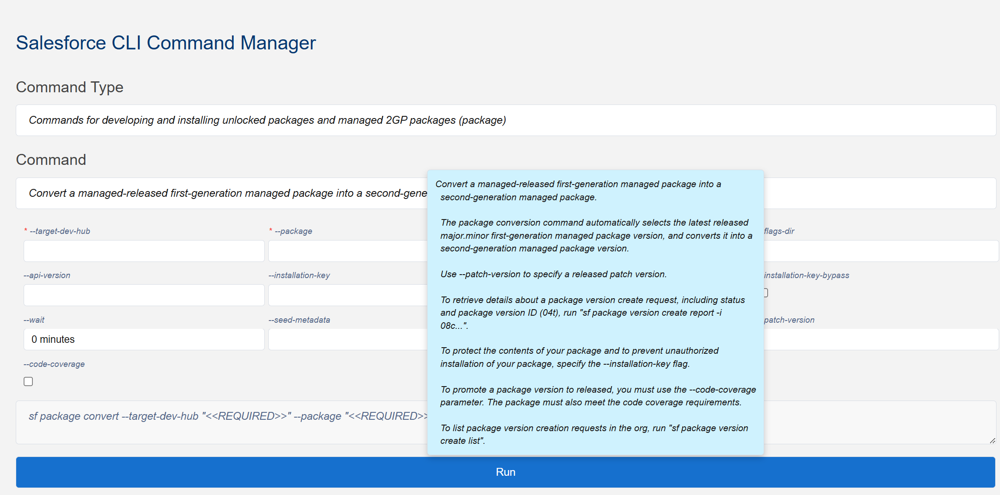Click the --target-dev-hub input field
Image resolution: width=1000 pixels, height=495 pixels.
(x=144, y=251)
